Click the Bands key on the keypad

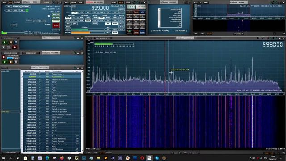(x=136, y=12)
